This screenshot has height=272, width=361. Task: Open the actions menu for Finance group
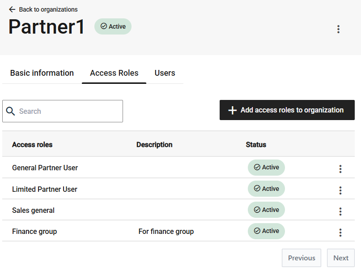coord(340,232)
